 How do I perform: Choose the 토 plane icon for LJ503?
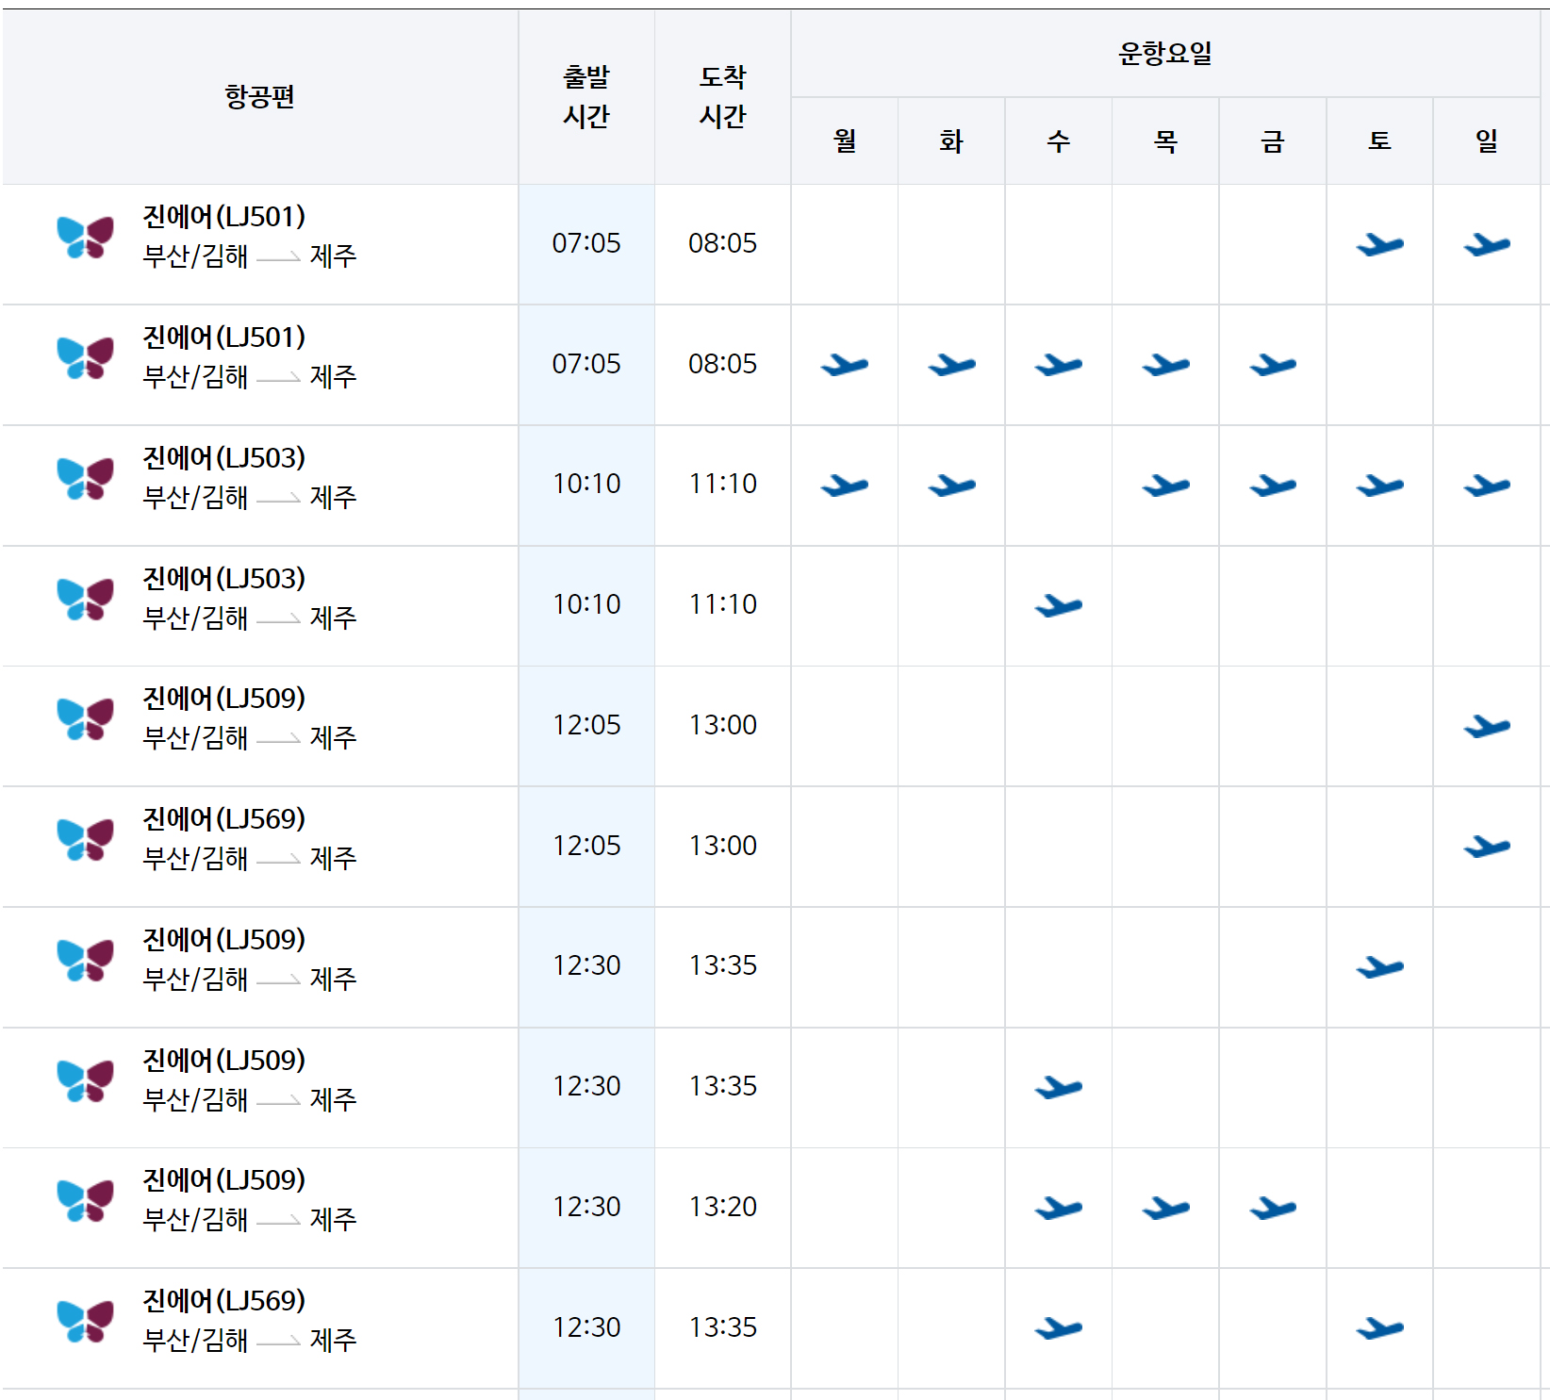click(x=1379, y=486)
